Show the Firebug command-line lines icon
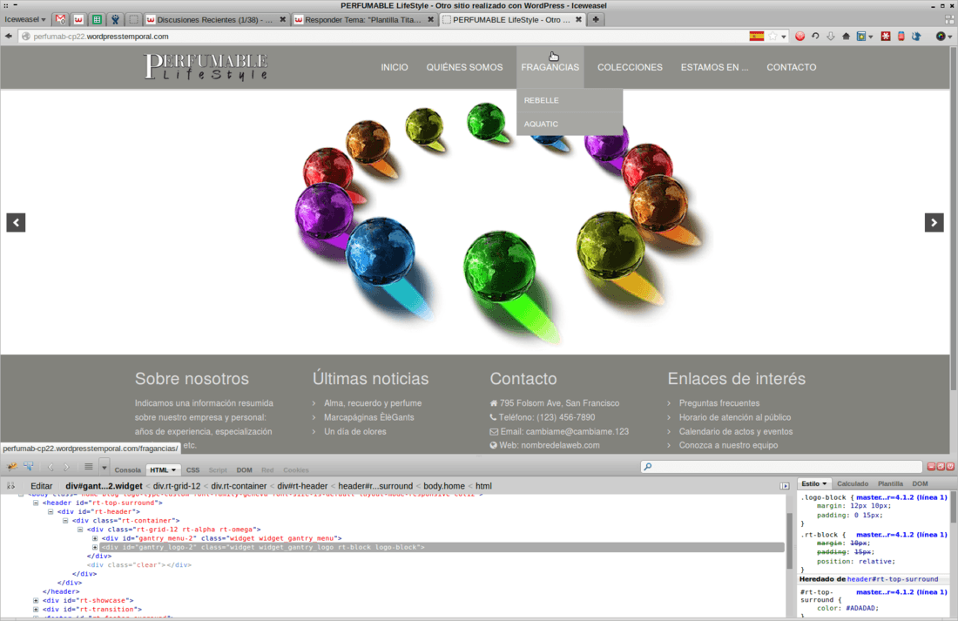 click(89, 467)
